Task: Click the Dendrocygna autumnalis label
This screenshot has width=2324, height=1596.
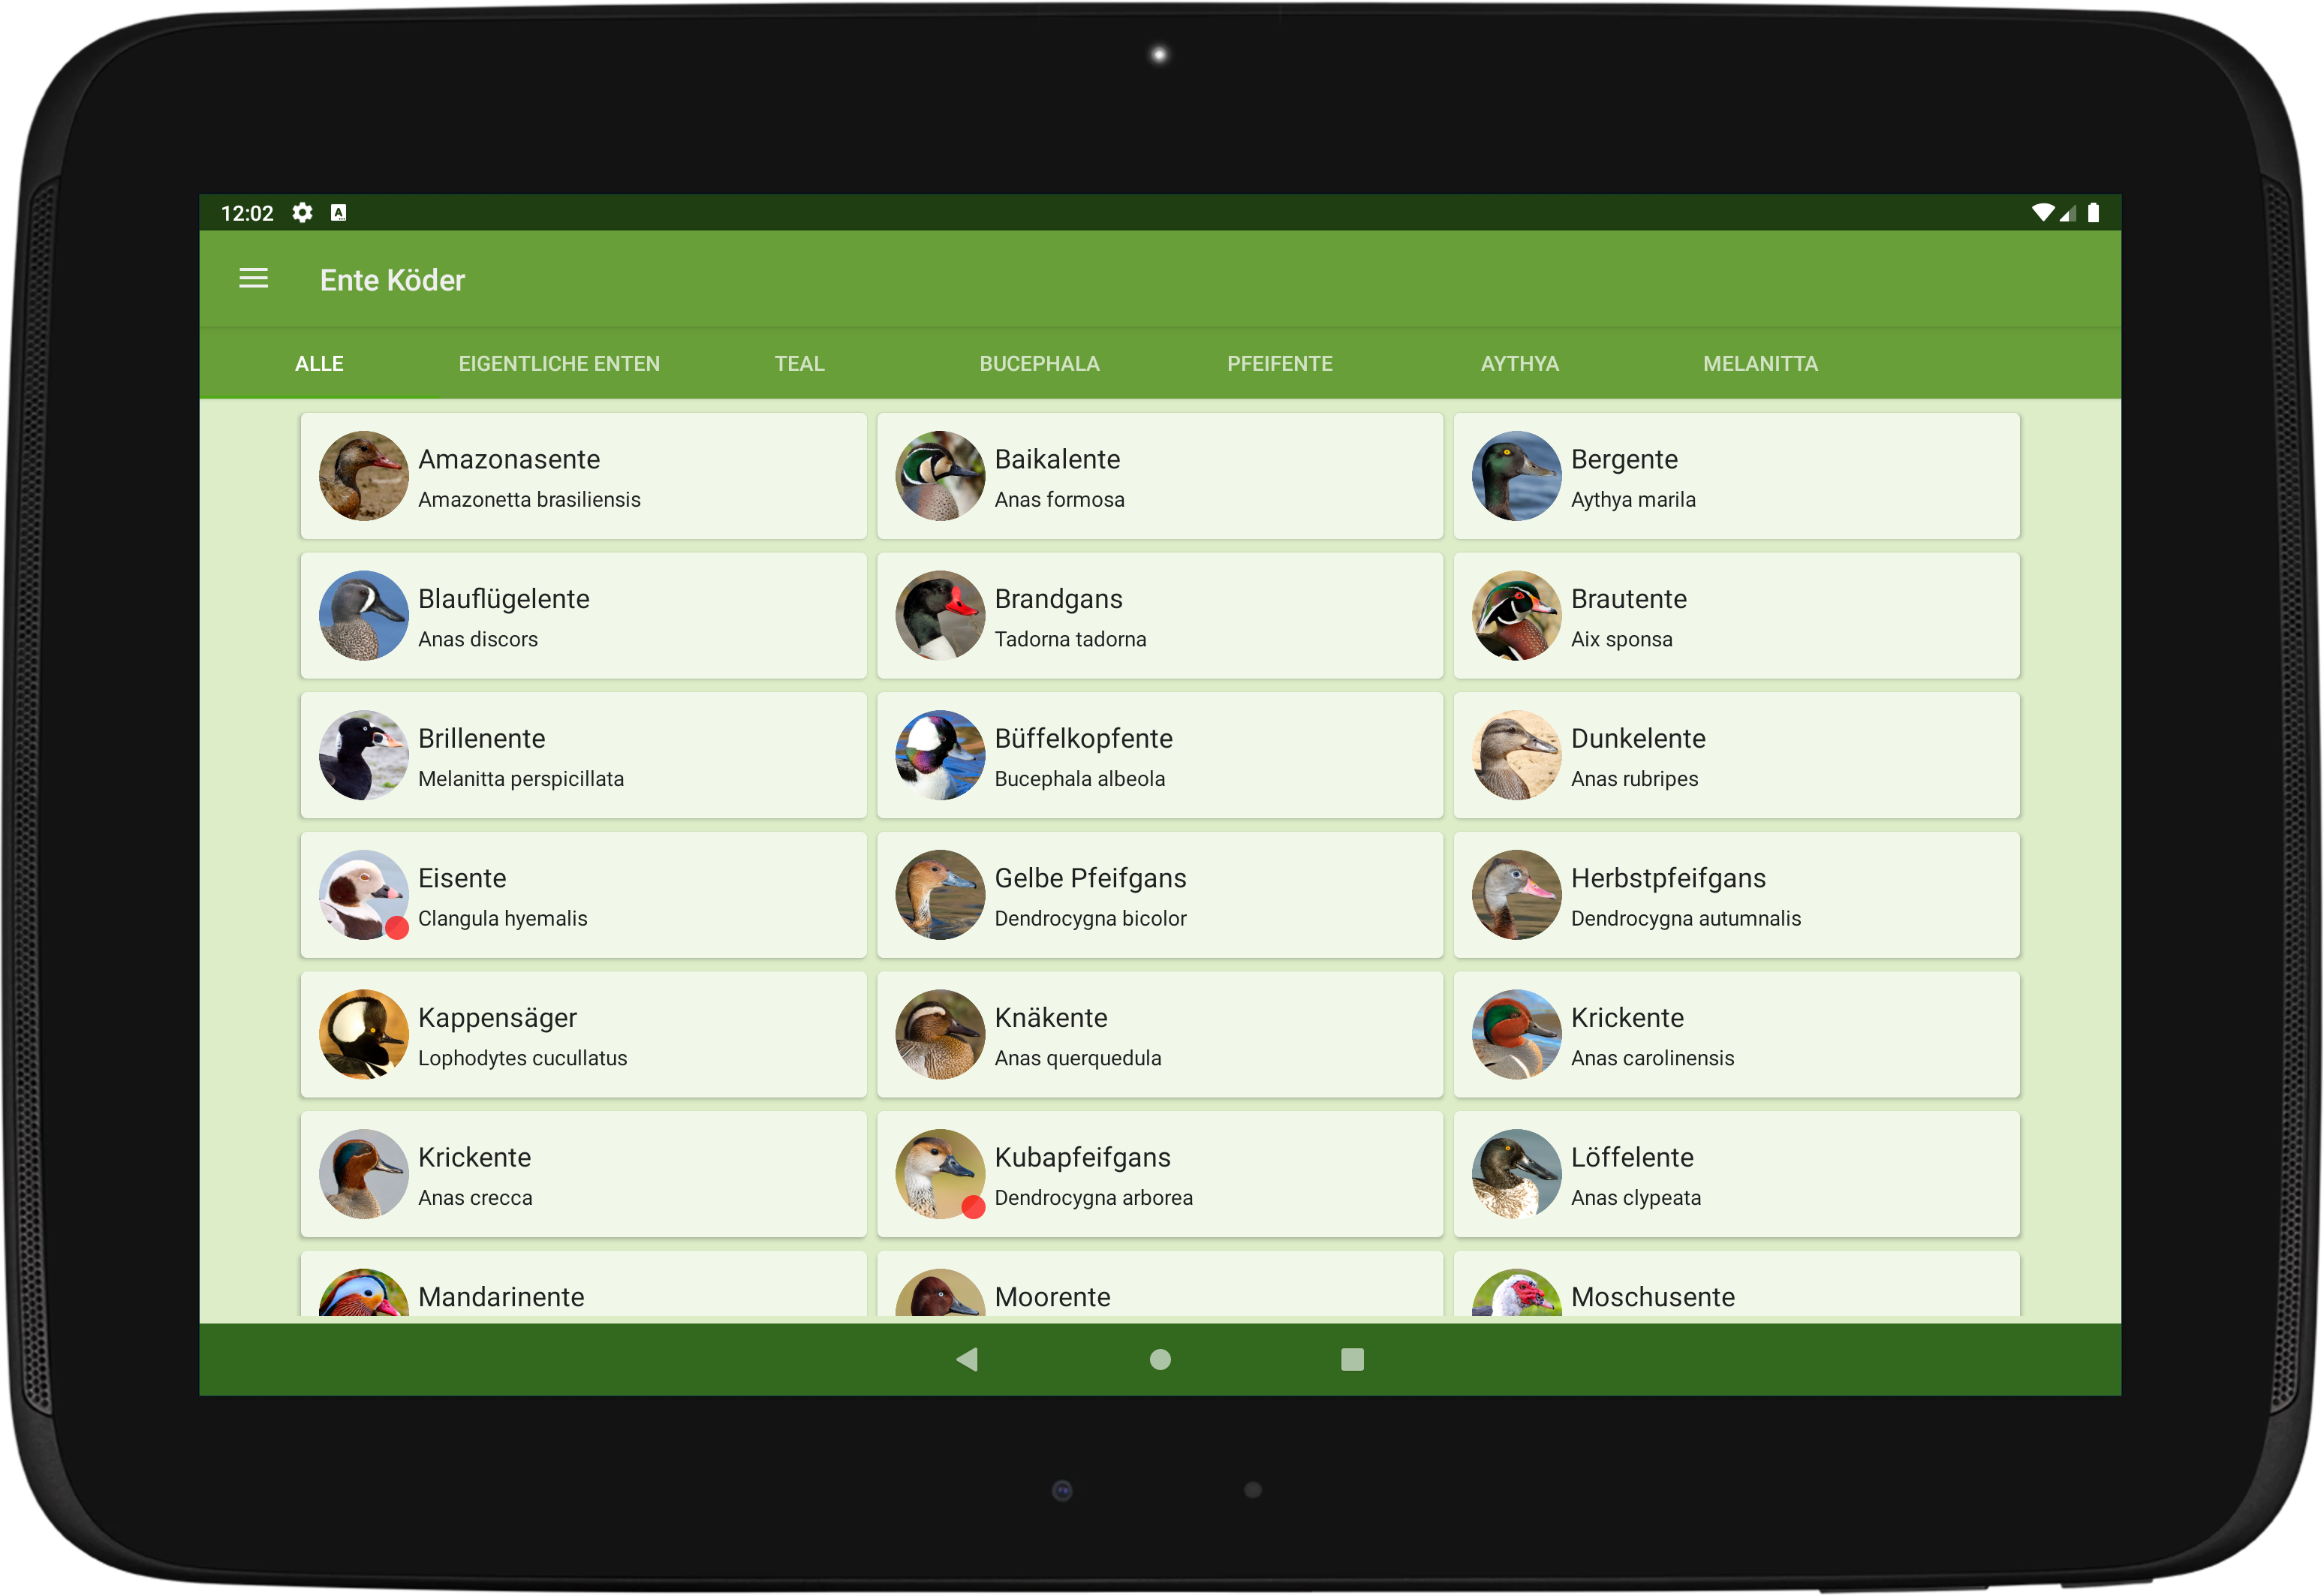Action: pyautogui.click(x=1686, y=919)
